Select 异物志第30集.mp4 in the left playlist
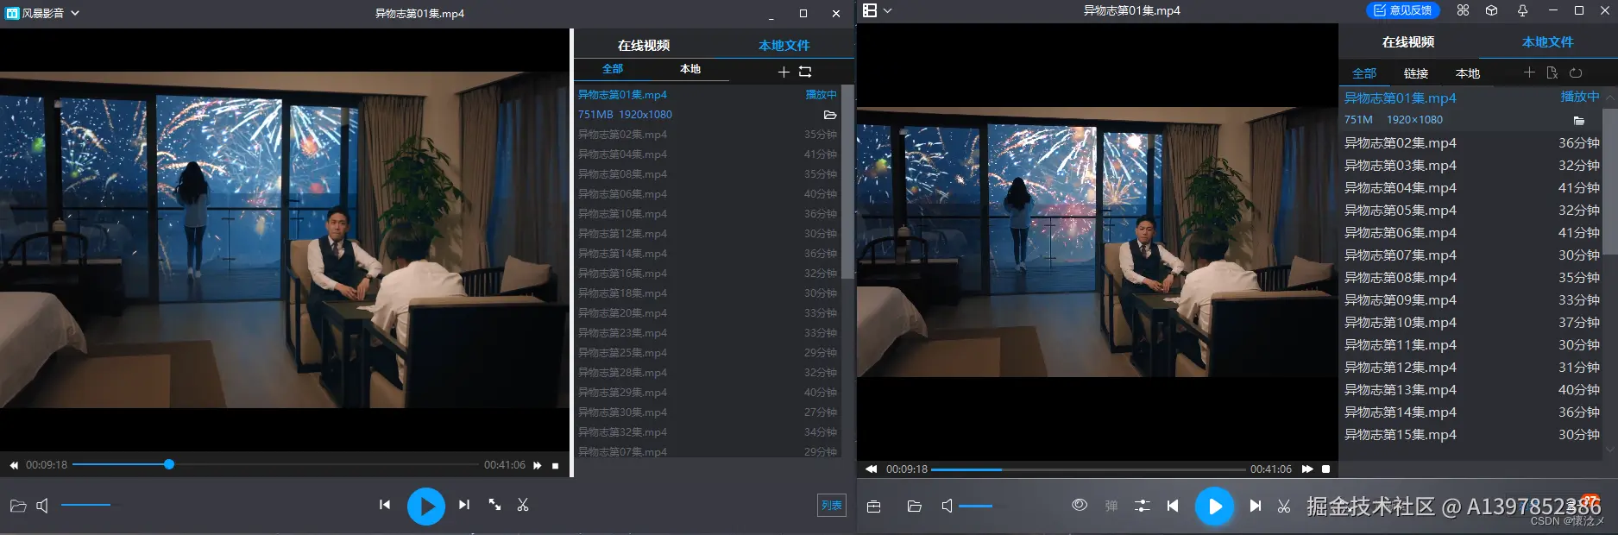 pyautogui.click(x=708, y=412)
